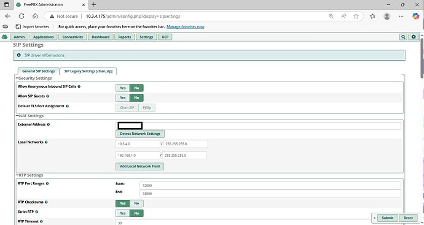This screenshot has width=424, height=225.
Task: Add page to favorites star icon
Action: tap(356, 16)
